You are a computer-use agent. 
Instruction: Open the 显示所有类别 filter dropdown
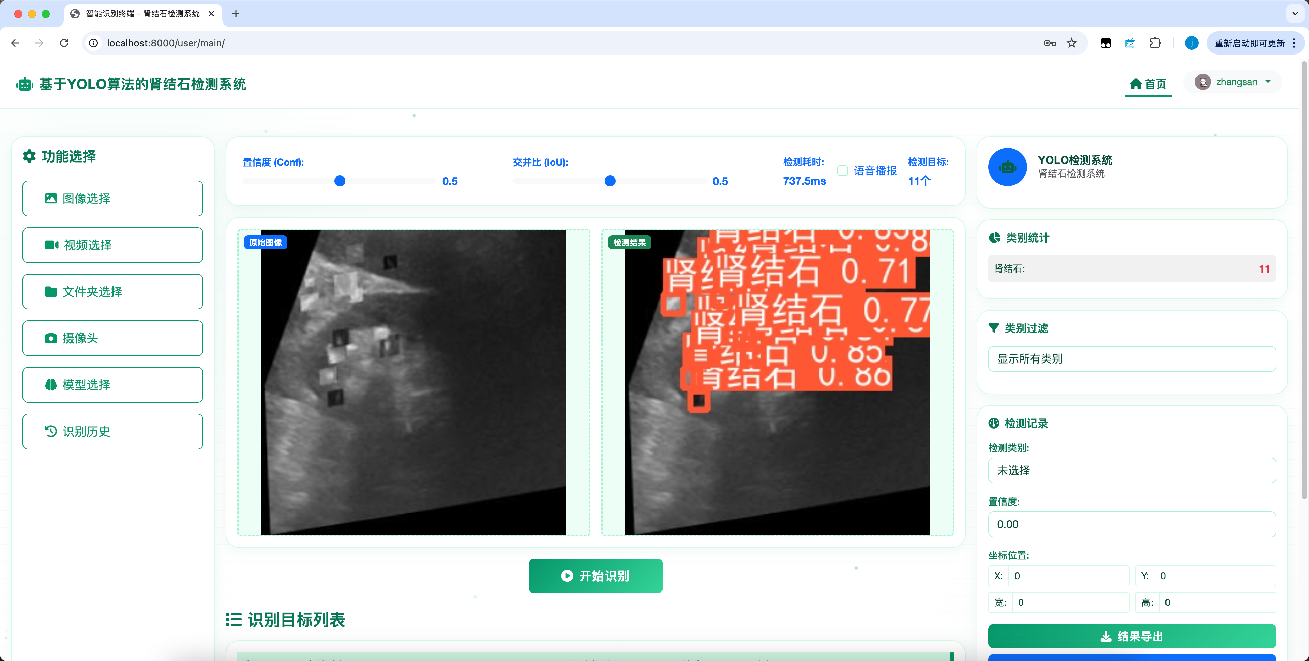coord(1132,359)
